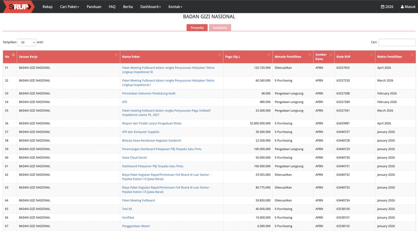Image resolution: width=418 pixels, height=232 pixels.
Task: Click the Masuk login user icon
Action: (402, 7)
